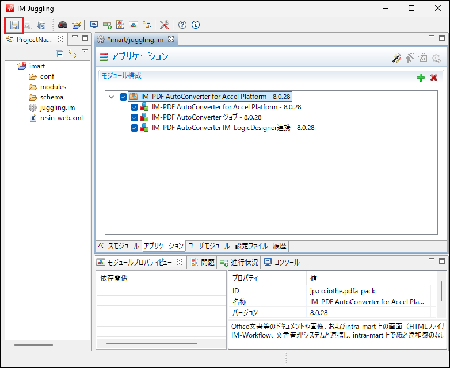Click the open folder toolbar icon

76,25
